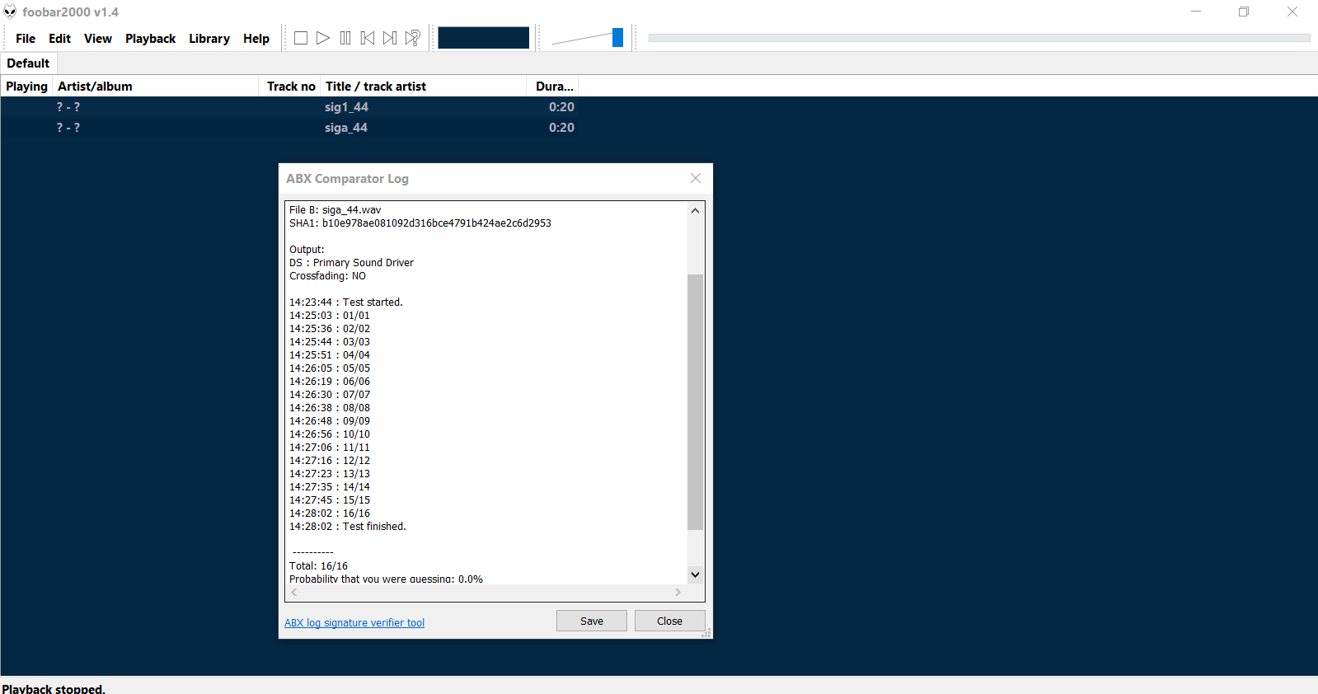Open the View menu

[x=98, y=39]
